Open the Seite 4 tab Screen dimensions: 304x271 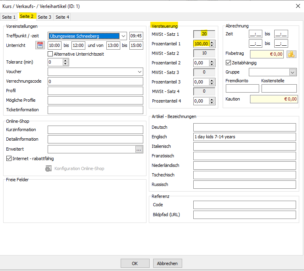point(62,17)
